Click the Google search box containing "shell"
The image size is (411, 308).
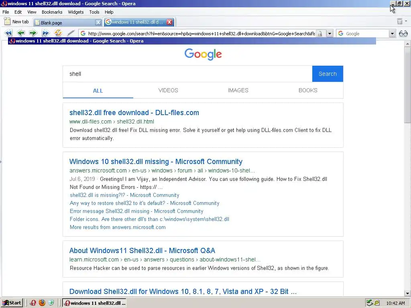[x=187, y=74]
